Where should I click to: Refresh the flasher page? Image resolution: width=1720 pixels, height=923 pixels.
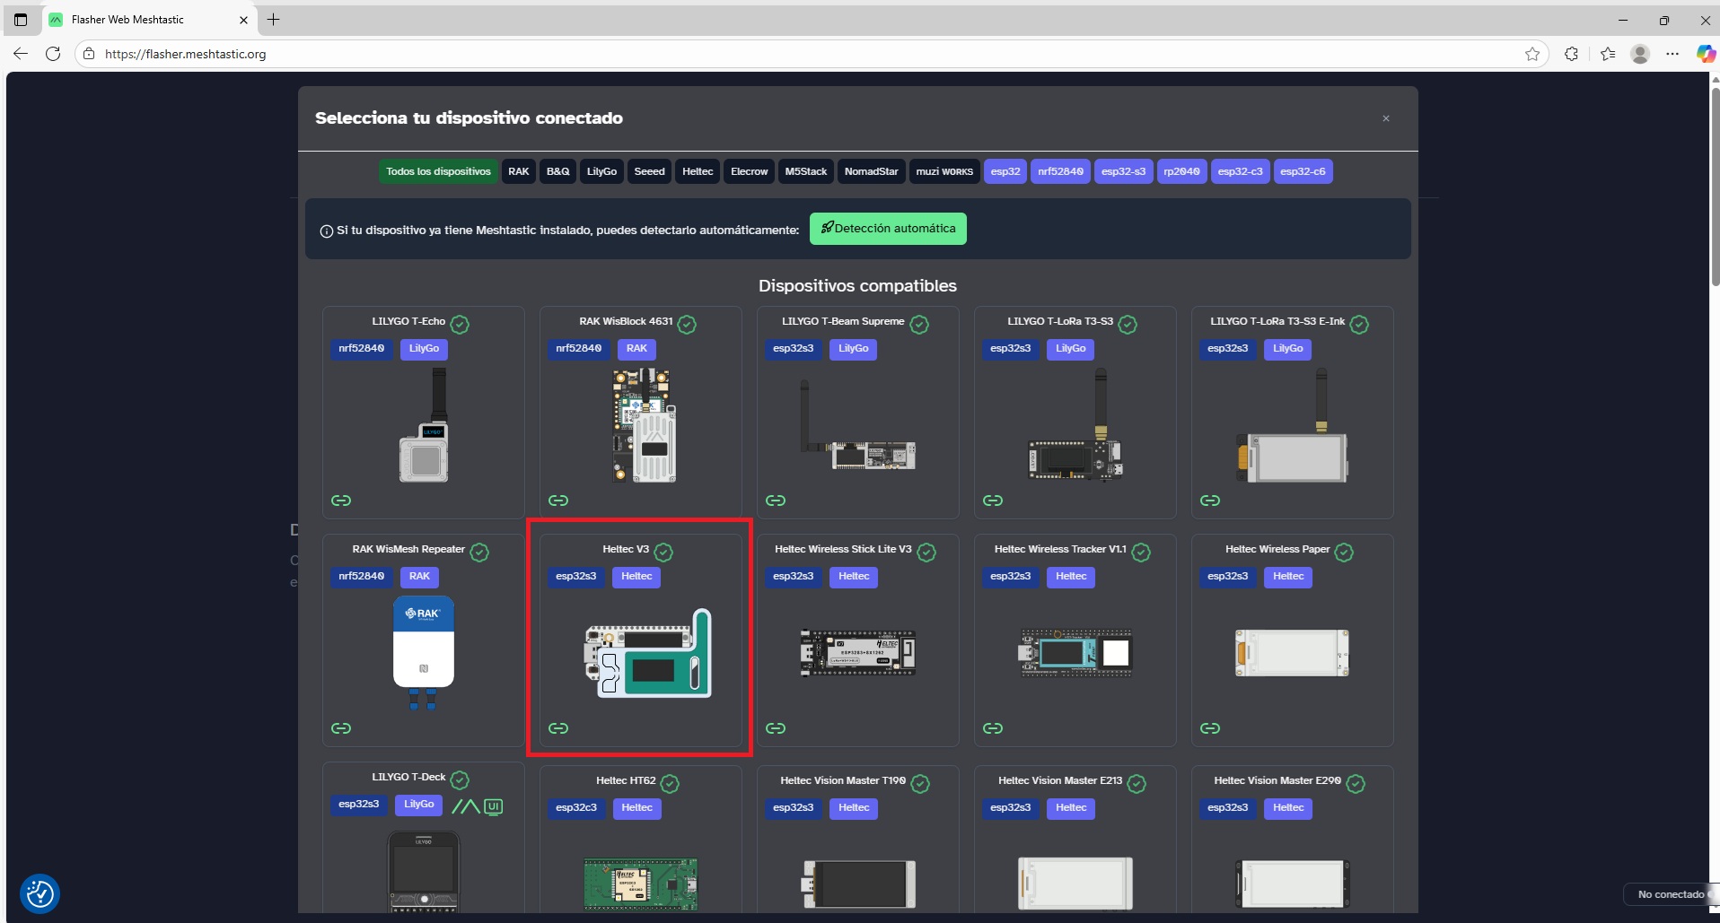53,54
